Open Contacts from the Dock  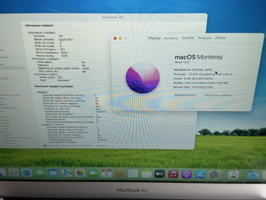120,174
